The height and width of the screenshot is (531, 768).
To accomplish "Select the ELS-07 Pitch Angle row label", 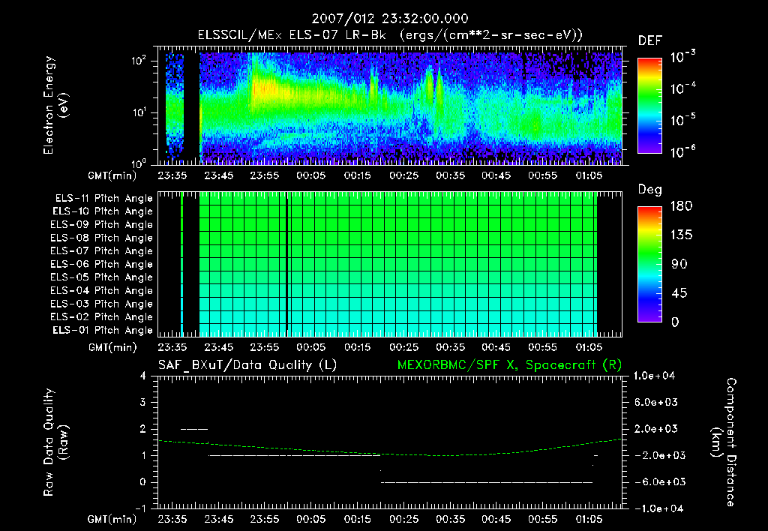I will [x=102, y=250].
